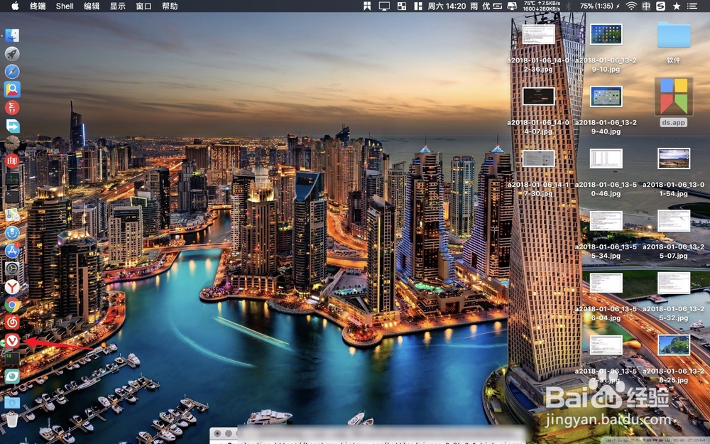The height and width of the screenshot is (444, 710).
Task: Open Vivaldi browser icon in dock
Action: (x=12, y=340)
